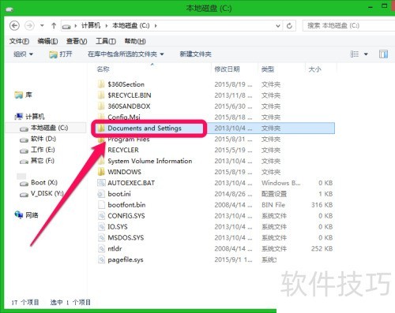Select 网络 in the navigation pane
Viewport: 395px width, 313px height.
[32, 215]
